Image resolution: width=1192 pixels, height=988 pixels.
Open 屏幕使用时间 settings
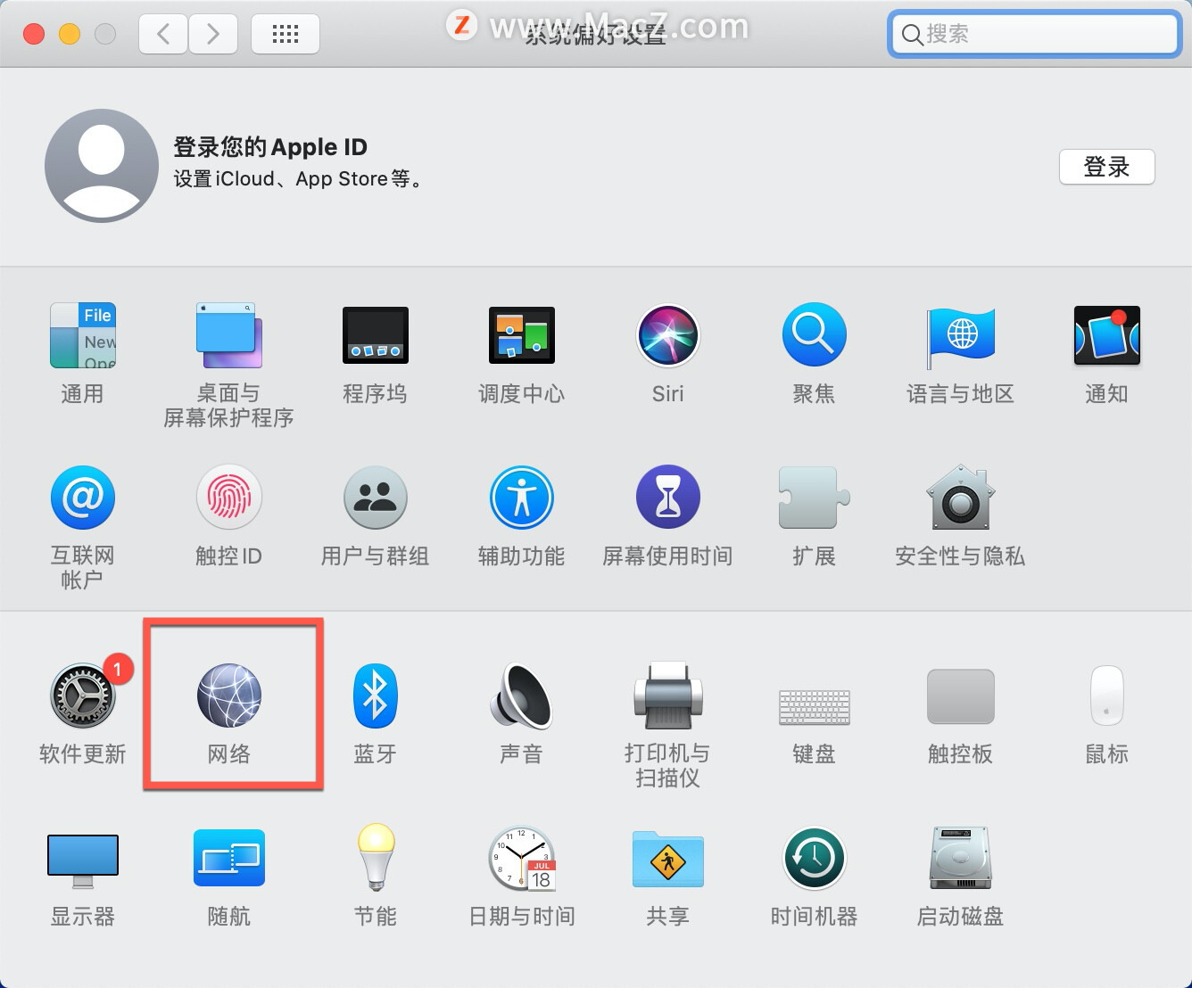(667, 498)
